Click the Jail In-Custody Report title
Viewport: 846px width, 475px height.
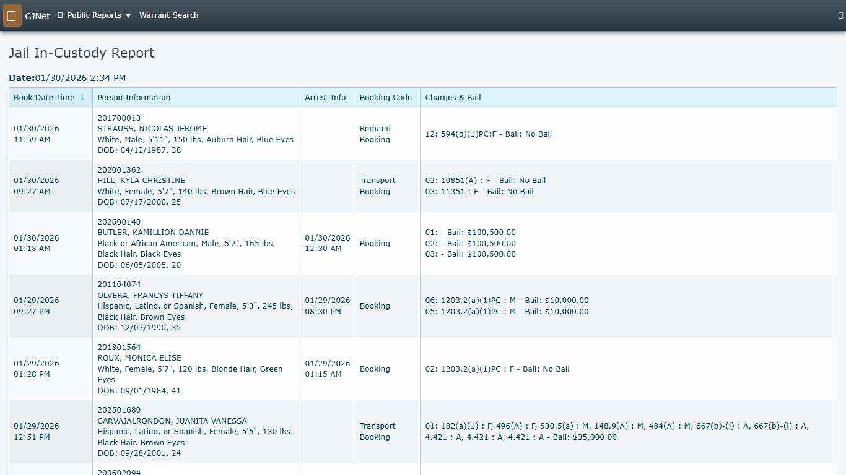[81, 53]
